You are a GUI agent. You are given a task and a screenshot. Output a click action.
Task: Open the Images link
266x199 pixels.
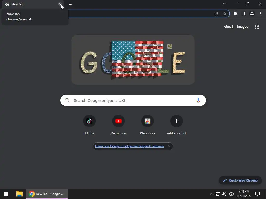pyautogui.click(x=242, y=27)
